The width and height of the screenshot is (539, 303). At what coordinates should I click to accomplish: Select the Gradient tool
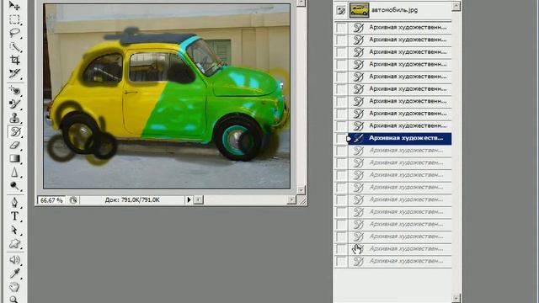(14, 158)
